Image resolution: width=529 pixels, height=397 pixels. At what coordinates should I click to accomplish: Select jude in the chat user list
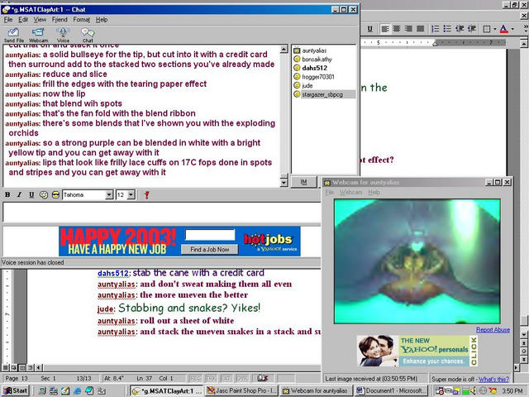[x=307, y=86]
